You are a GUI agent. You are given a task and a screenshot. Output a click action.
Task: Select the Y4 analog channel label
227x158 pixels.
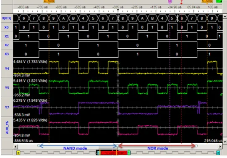[7, 68]
